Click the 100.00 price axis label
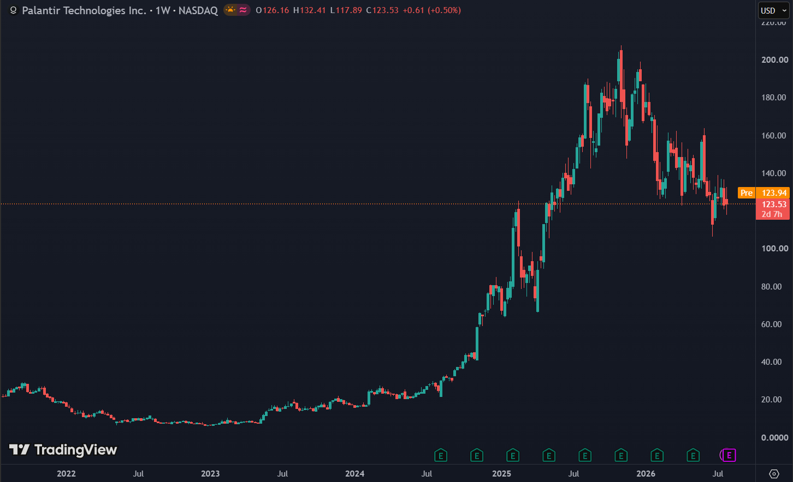793x482 pixels. (x=775, y=249)
